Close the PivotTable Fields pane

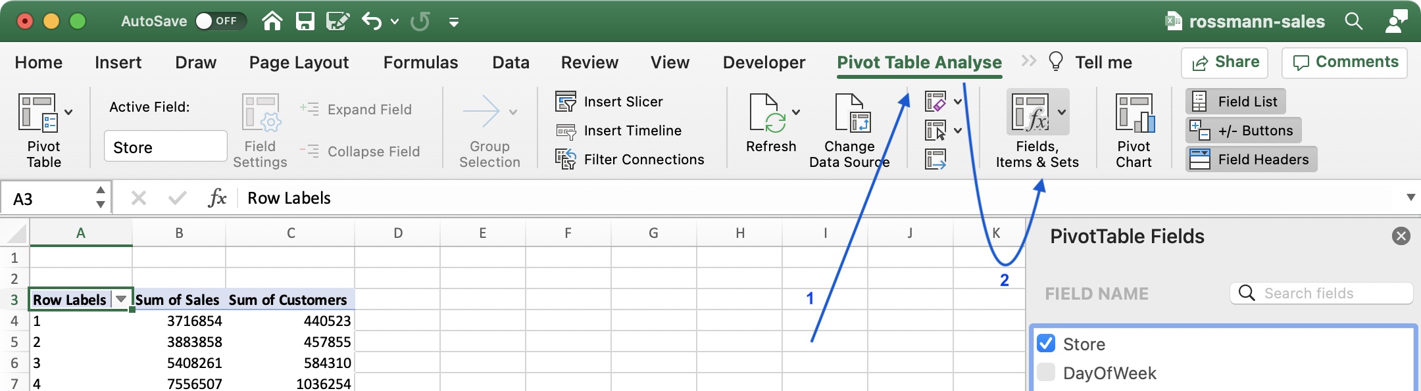click(x=1401, y=236)
